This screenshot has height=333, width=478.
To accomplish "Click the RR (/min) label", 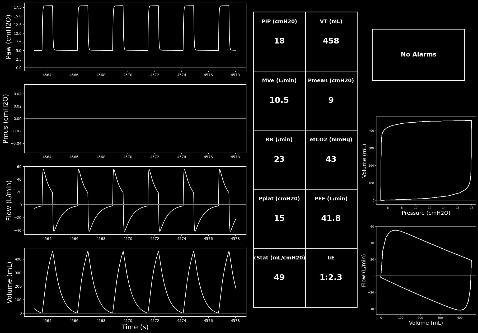I will tap(279, 140).
